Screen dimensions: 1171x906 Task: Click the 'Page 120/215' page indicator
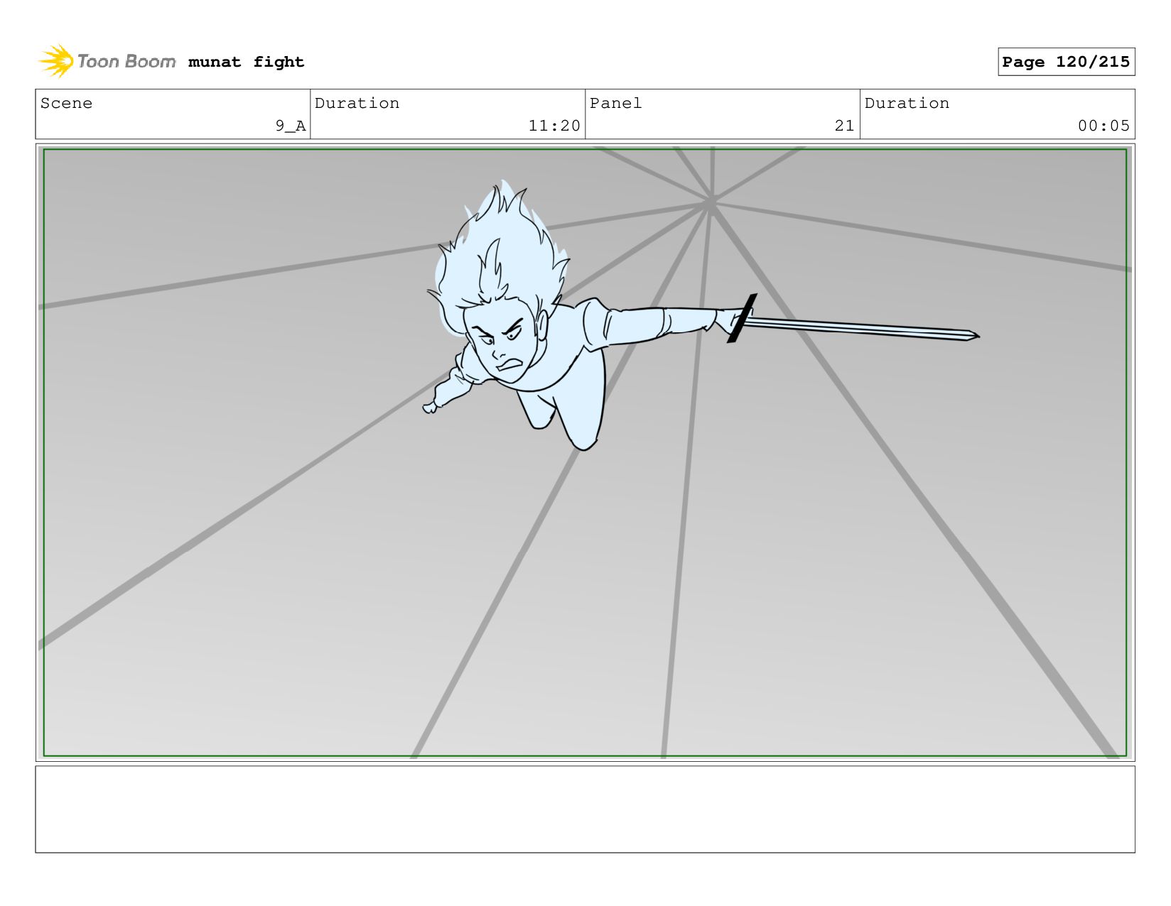point(1066,62)
